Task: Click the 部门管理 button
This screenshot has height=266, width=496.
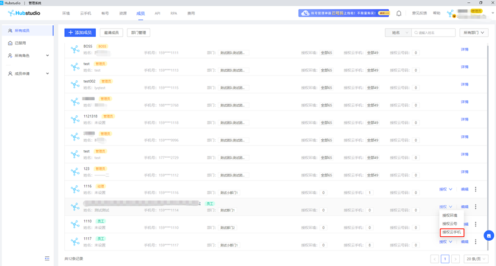Action: point(139,33)
